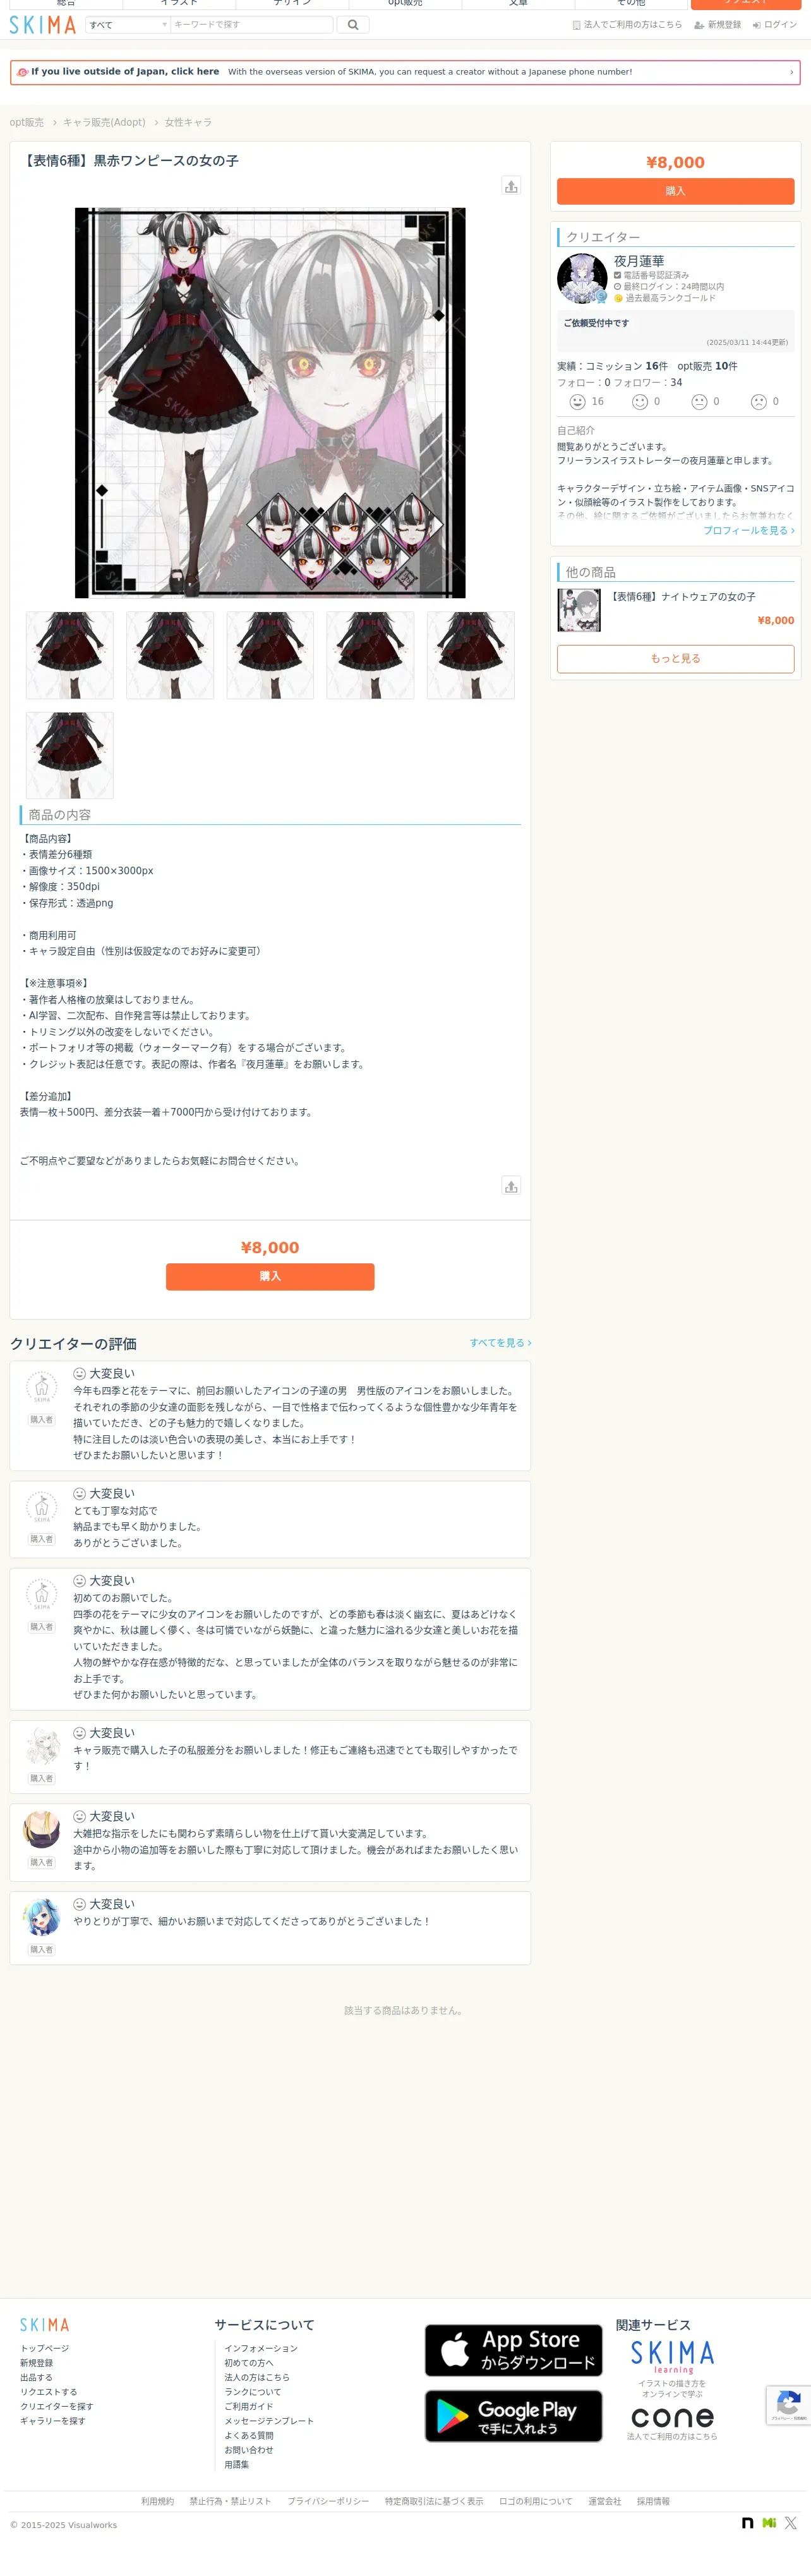Image resolution: width=811 pixels, height=2576 pixels.
Task: Click the gold rank badge beside 過去最高ランクゴールド
Action: click(x=618, y=298)
